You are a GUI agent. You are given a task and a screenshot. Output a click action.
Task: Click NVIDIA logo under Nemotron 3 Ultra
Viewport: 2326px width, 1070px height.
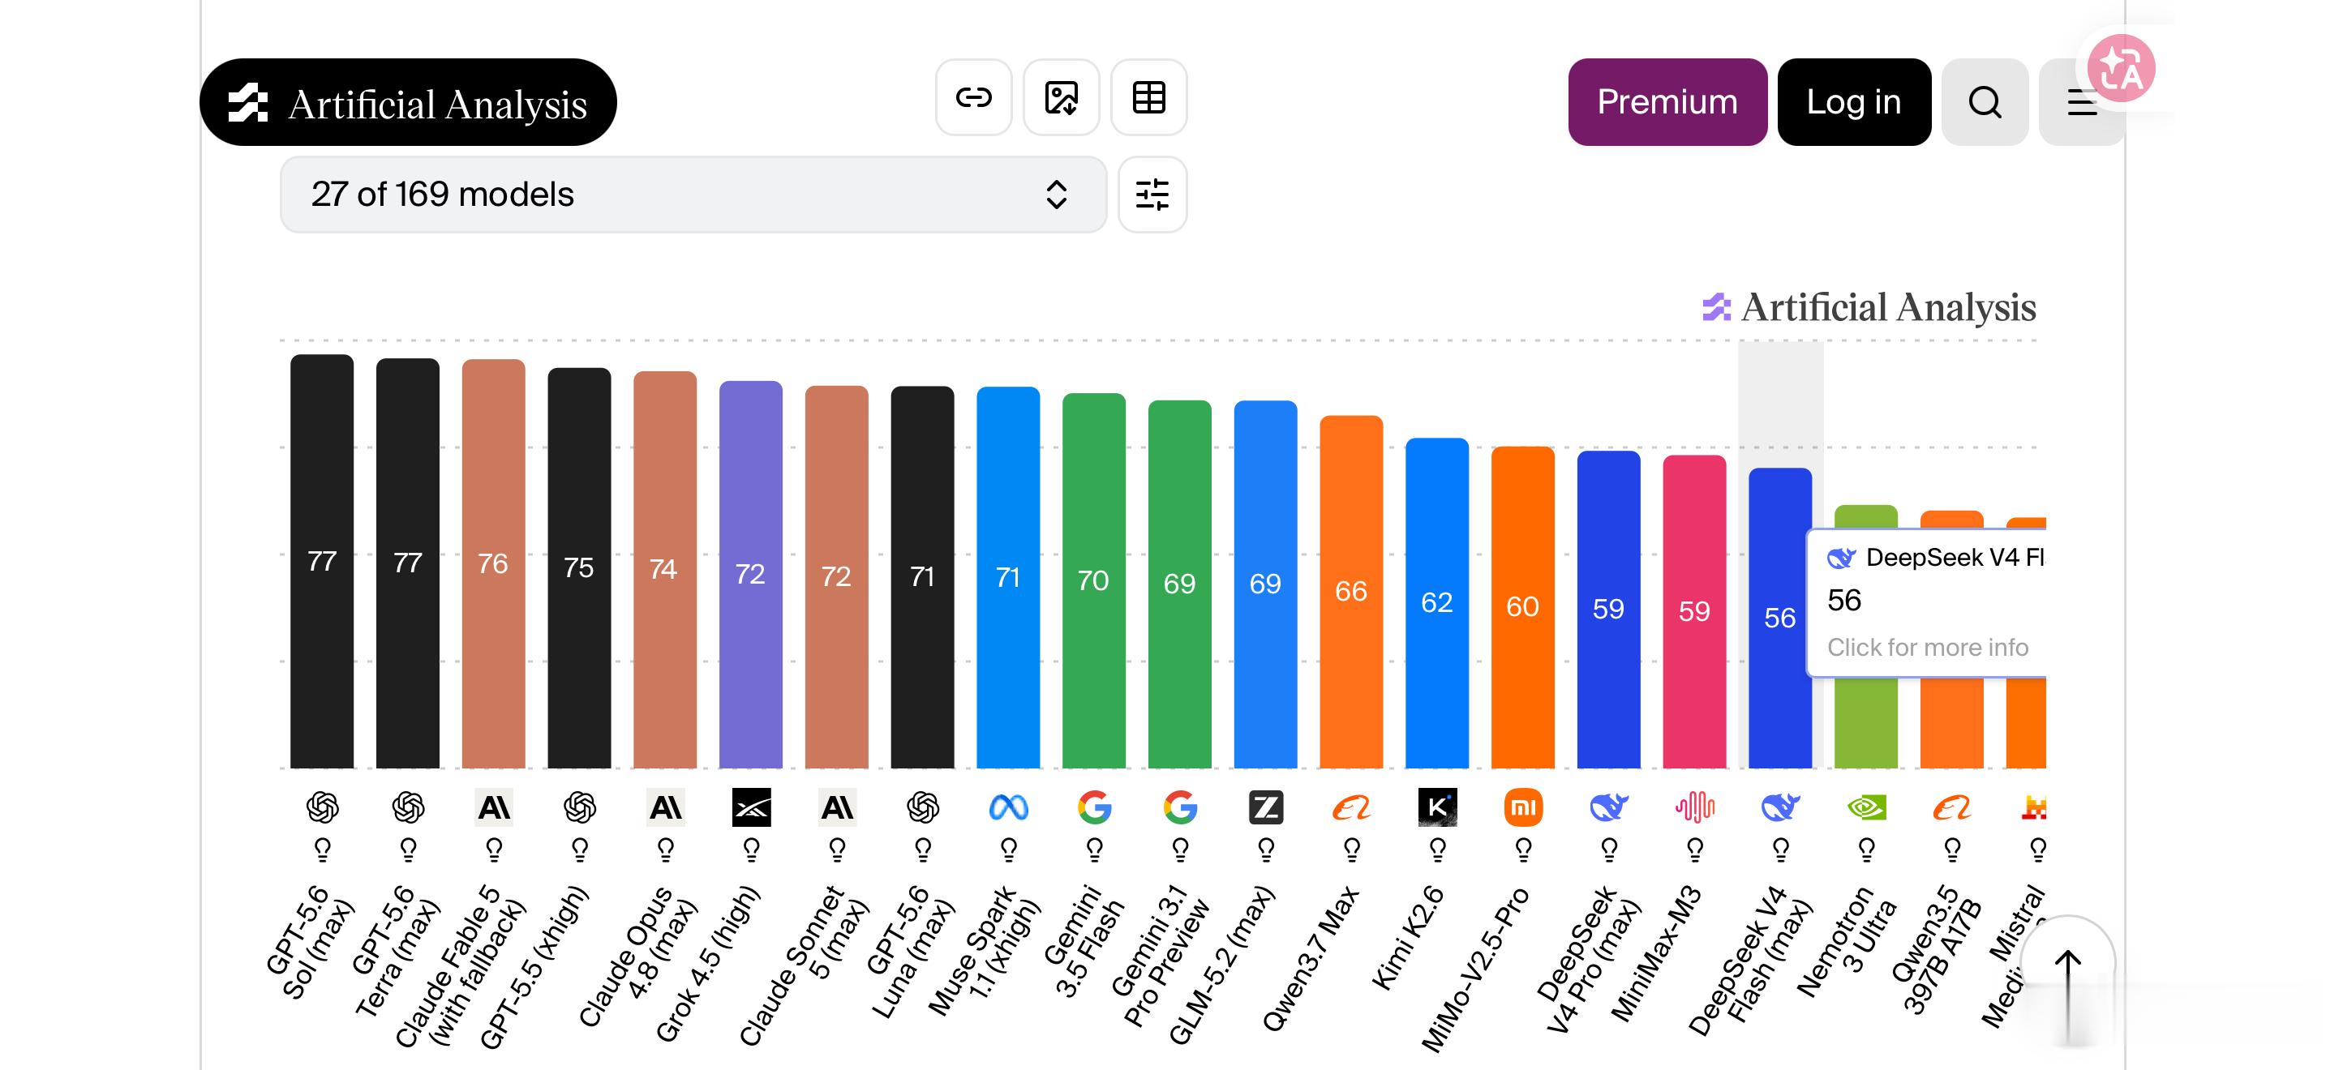pos(1866,807)
